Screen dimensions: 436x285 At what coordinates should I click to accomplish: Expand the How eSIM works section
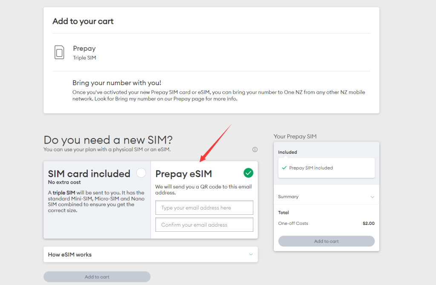(150, 254)
